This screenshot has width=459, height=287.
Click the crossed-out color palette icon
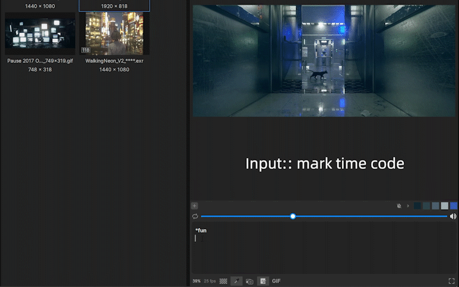(399, 206)
